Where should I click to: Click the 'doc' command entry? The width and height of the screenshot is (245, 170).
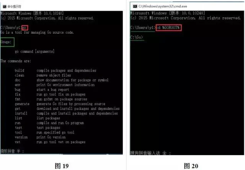(x=18, y=80)
